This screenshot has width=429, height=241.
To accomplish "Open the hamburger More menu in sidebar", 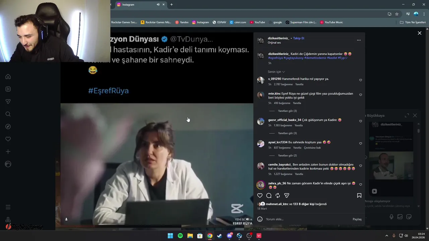I will point(8,207).
